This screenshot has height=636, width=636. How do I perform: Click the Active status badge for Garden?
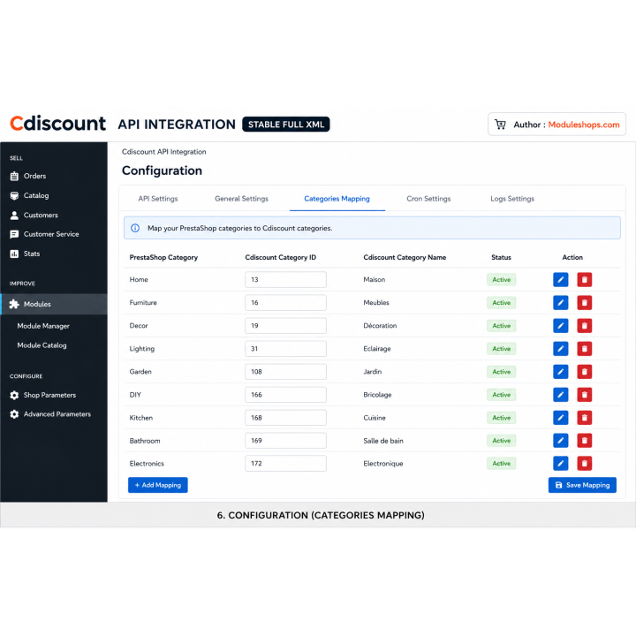pyautogui.click(x=501, y=372)
